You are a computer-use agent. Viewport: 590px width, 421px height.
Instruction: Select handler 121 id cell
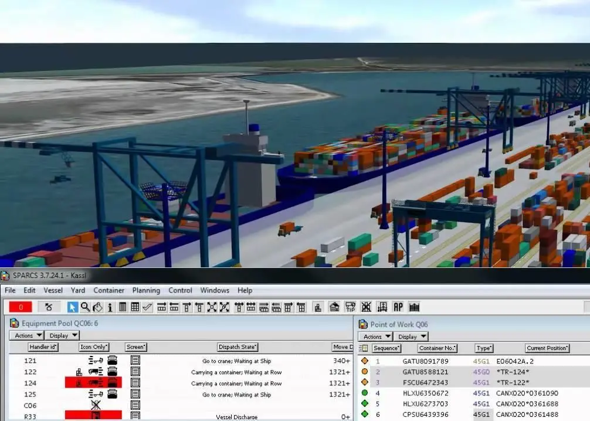point(30,361)
